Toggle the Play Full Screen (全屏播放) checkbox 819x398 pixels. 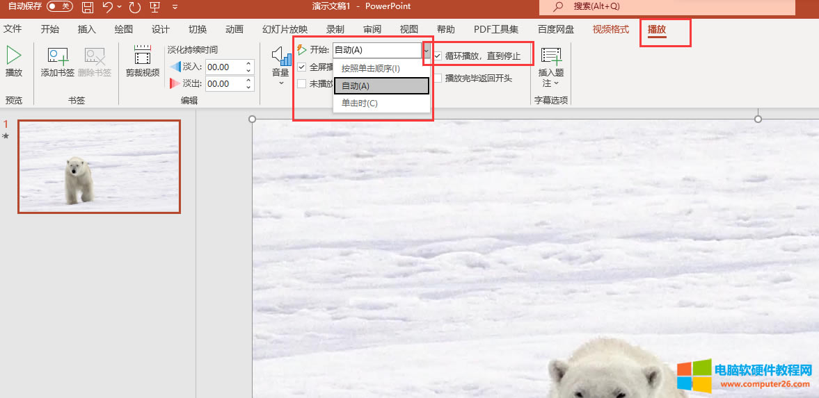pyautogui.click(x=301, y=67)
